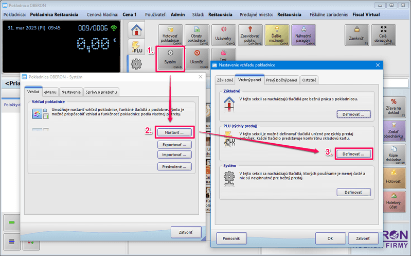The height and width of the screenshot is (256, 411).
Task: Open Hotovosť pokladnice in the top toolbar
Action: coord(170,34)
